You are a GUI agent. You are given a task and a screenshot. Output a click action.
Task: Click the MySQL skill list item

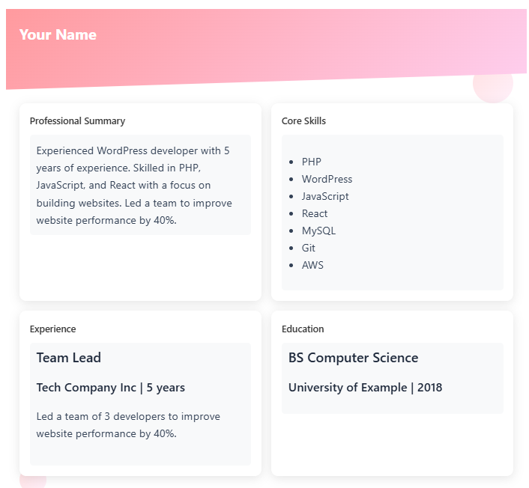coord(318,231)
